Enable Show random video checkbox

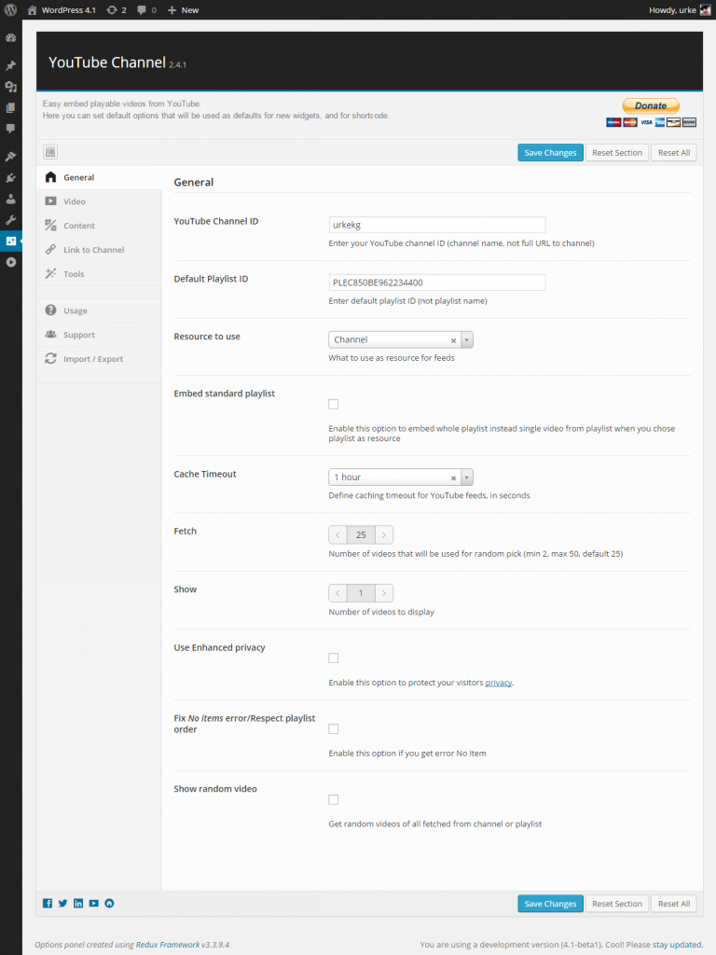point(334,799)
